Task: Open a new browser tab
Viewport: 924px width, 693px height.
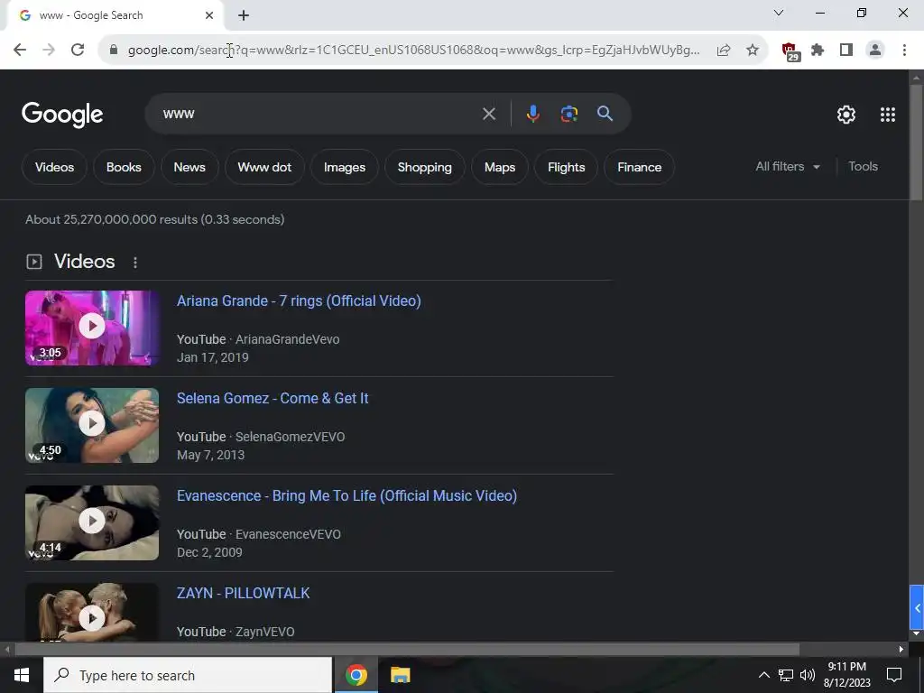Action: 244,15
